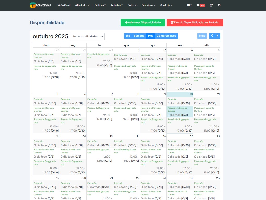The height and width of the screenshot is (200, 266).
Task: Open the Todas as atividades dropdown
Action: [x=87, y=37]
